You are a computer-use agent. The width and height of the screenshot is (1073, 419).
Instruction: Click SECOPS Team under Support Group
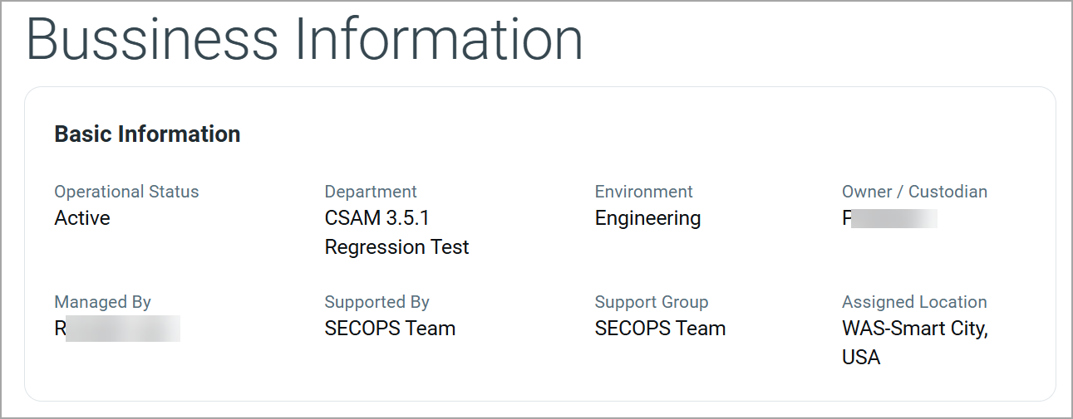(x=660, y=329)
